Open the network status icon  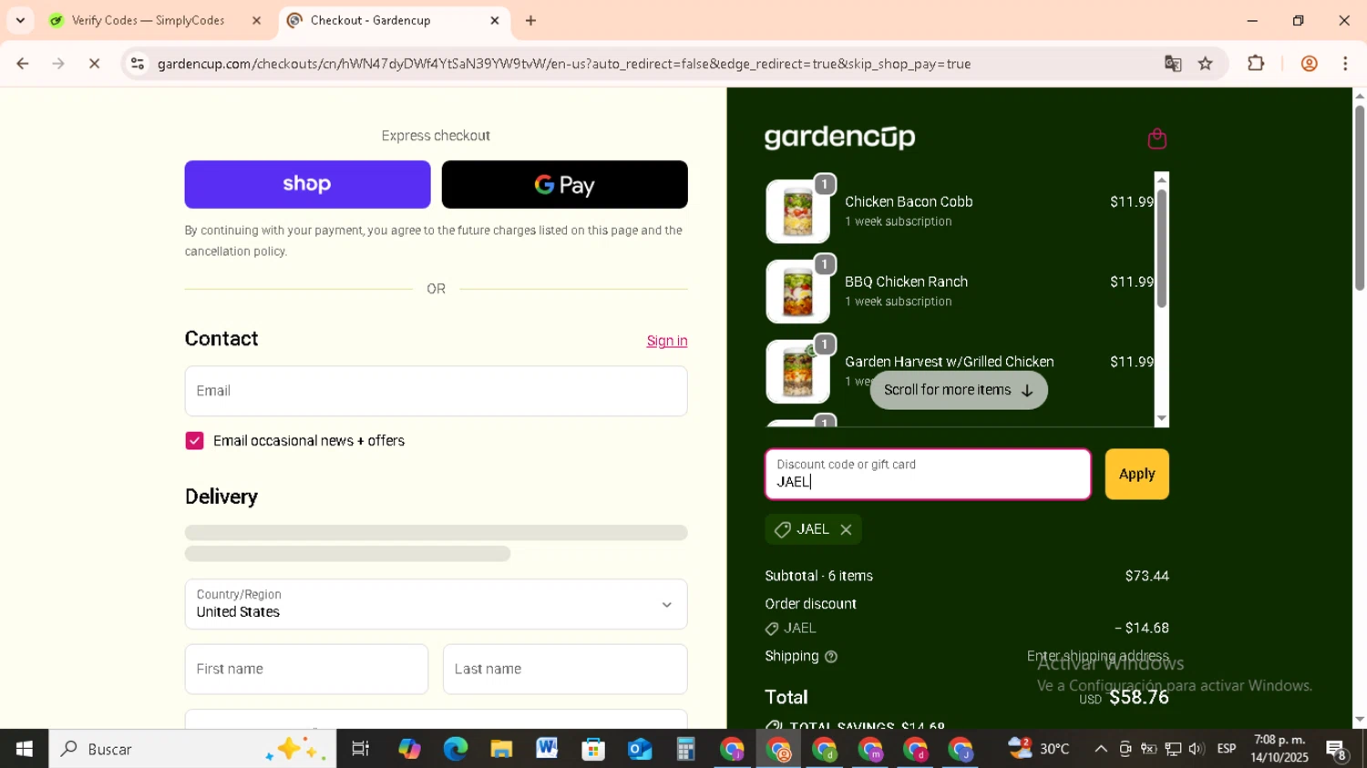click(1173, 749)
